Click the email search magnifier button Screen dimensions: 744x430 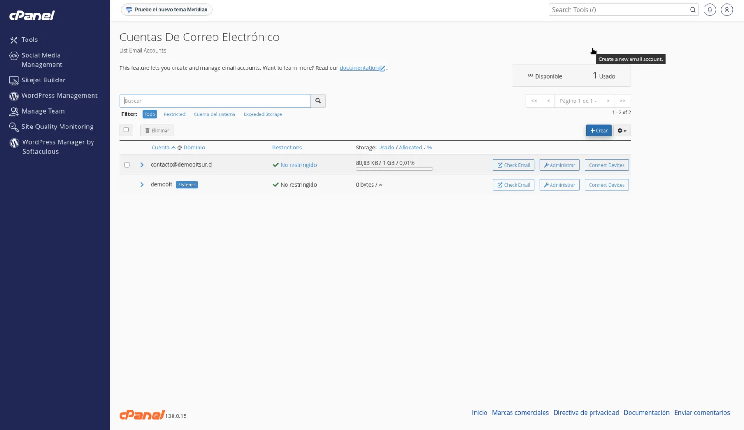[318, 101]
